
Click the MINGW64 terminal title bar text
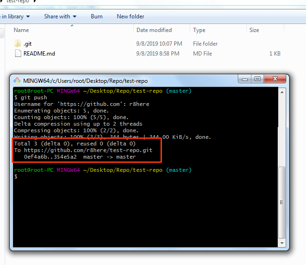(85, 81)
